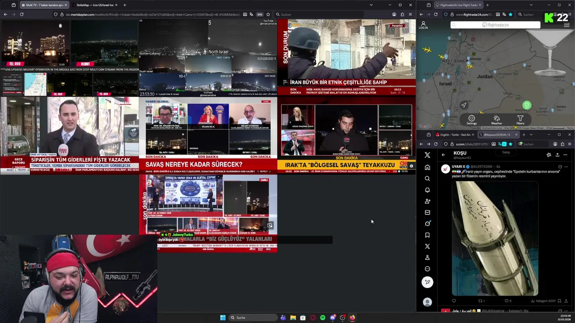
Task: Reply to UYARI X post
Action: coord(454,301)
